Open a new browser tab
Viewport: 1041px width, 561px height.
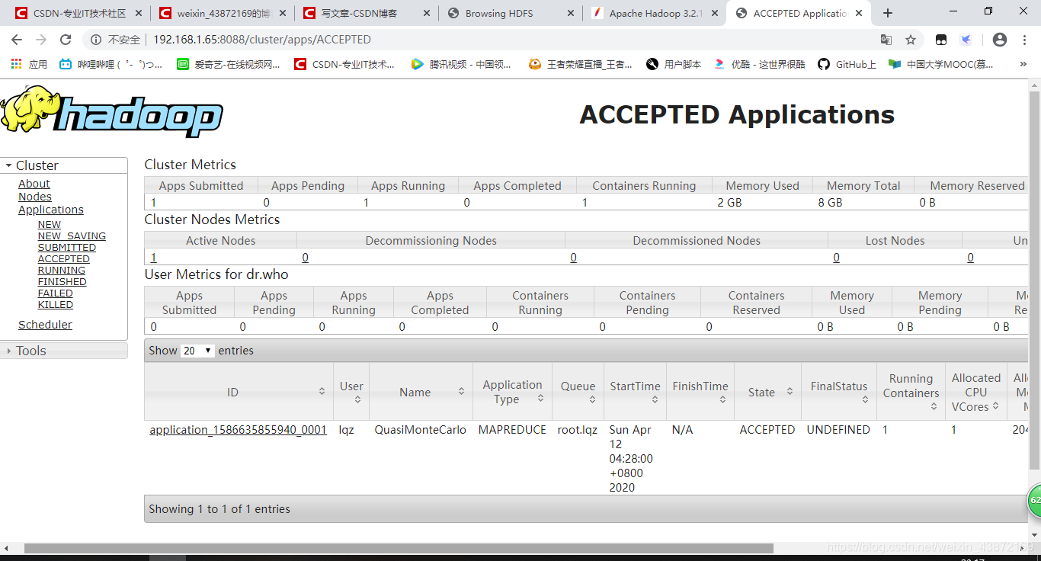coord(888,13)
